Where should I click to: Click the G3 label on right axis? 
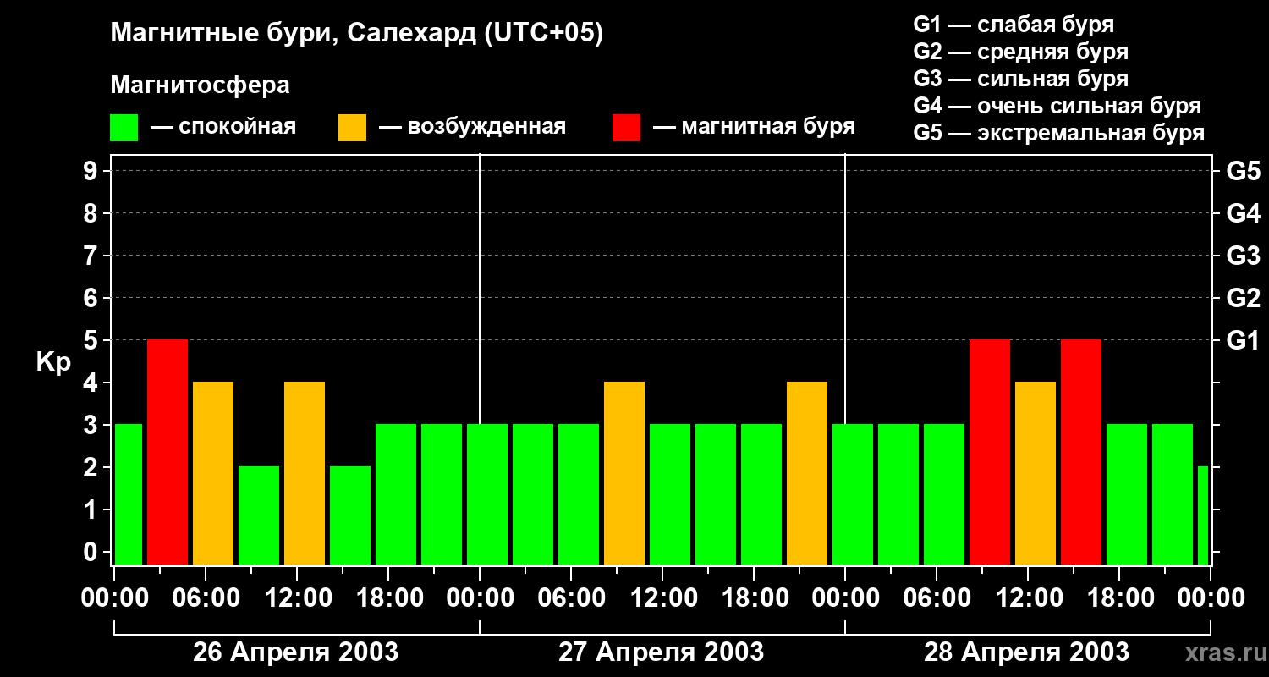pyautogui.click(x=1243, y=256)
